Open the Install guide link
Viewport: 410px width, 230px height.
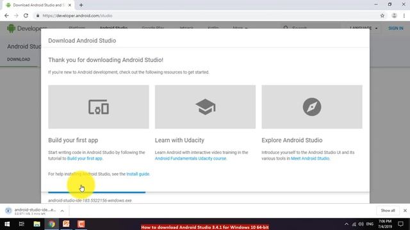tap(138, 174)
